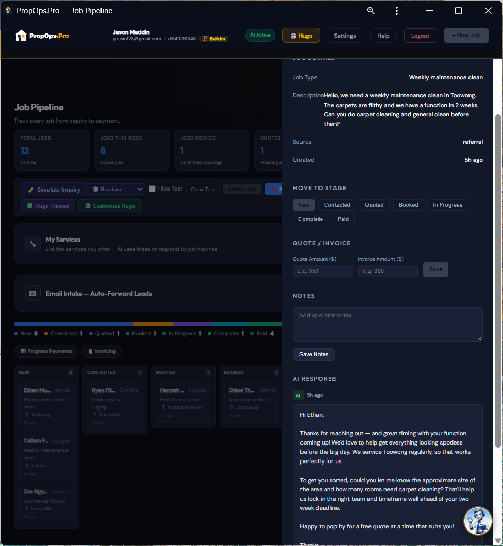Click the blue New segment of pipeline bar
503x546 pixels.
pos(74,324)
